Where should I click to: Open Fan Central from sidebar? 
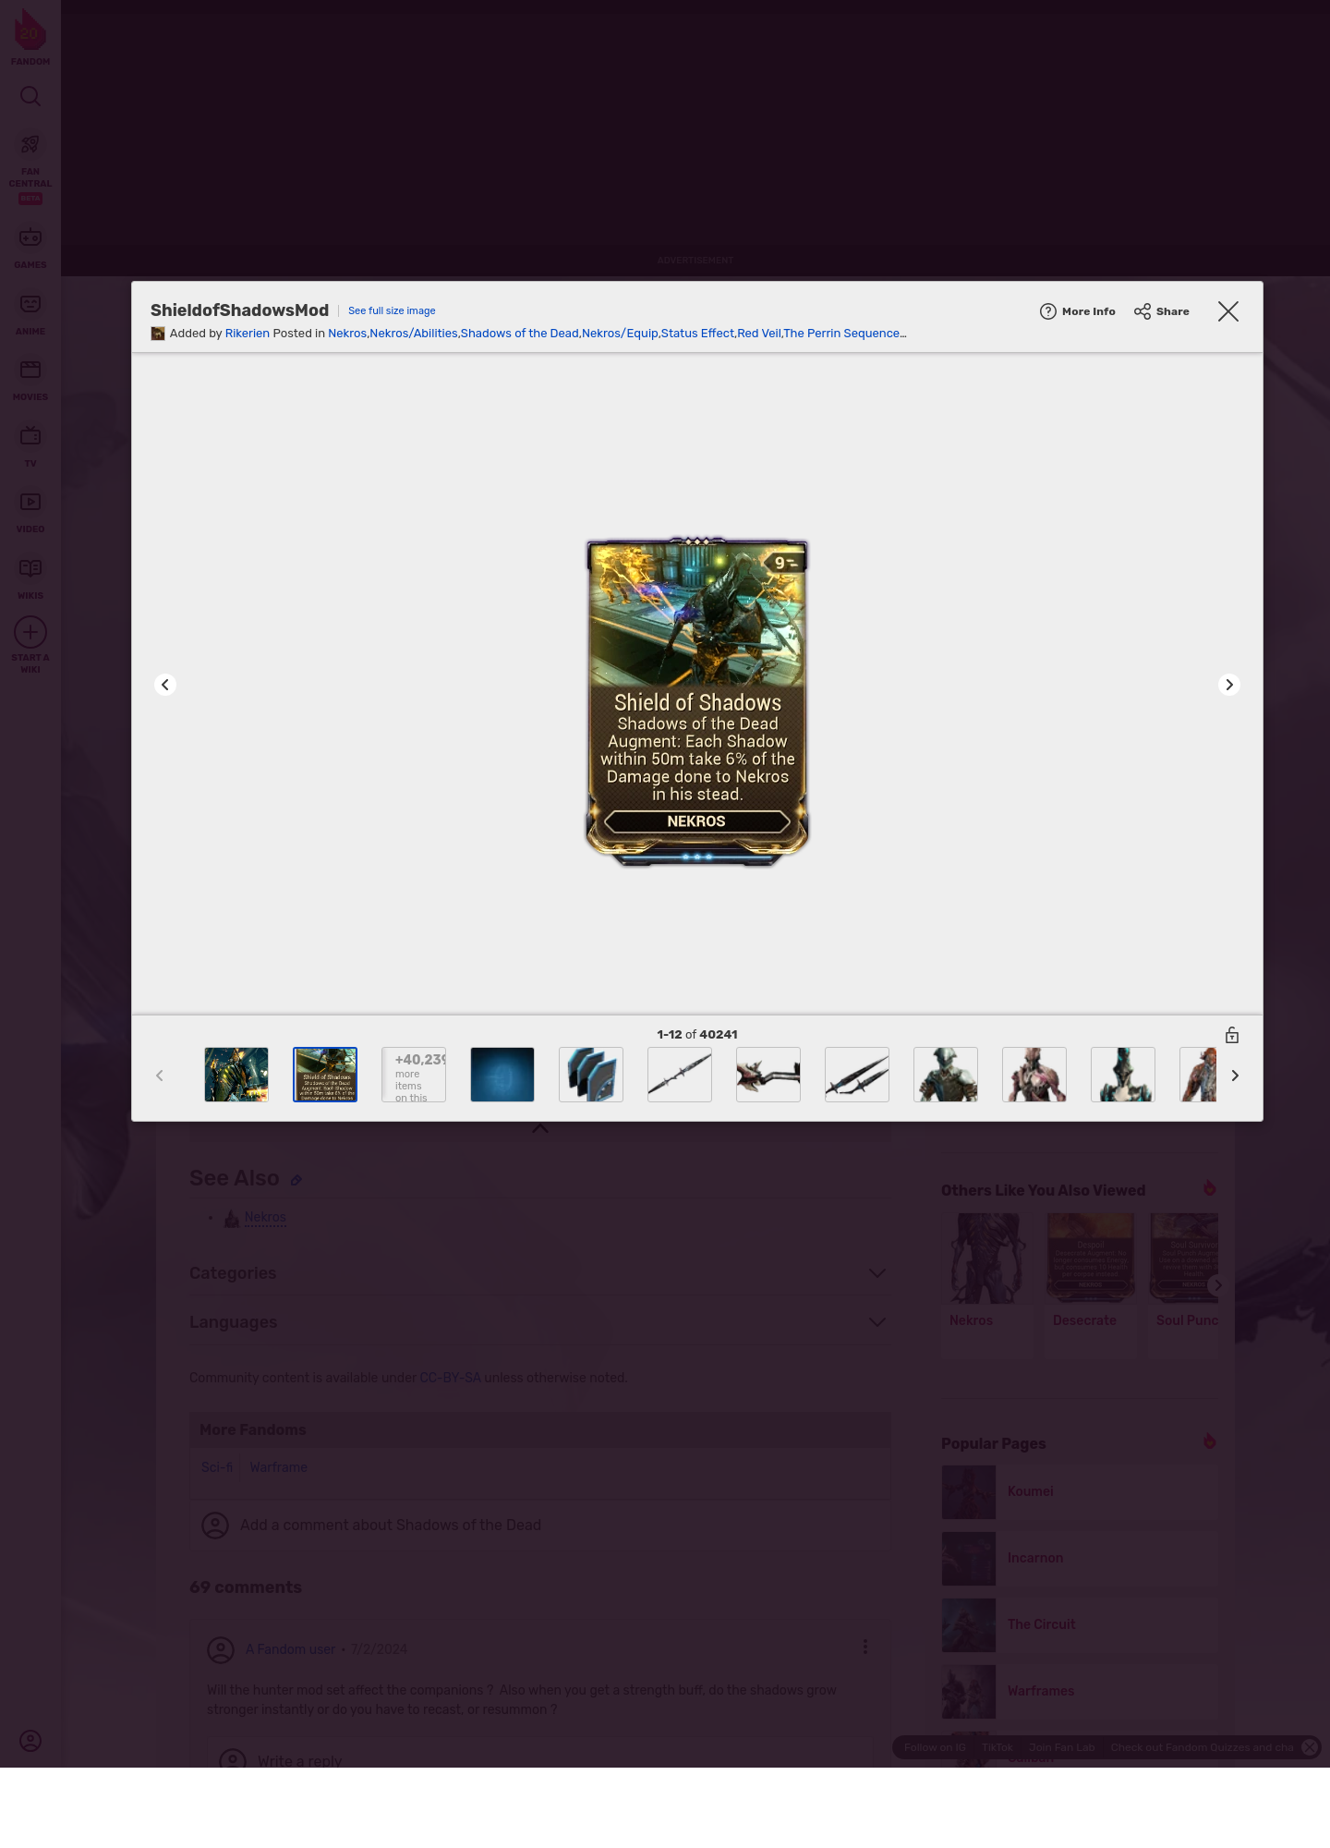[30, 168]
